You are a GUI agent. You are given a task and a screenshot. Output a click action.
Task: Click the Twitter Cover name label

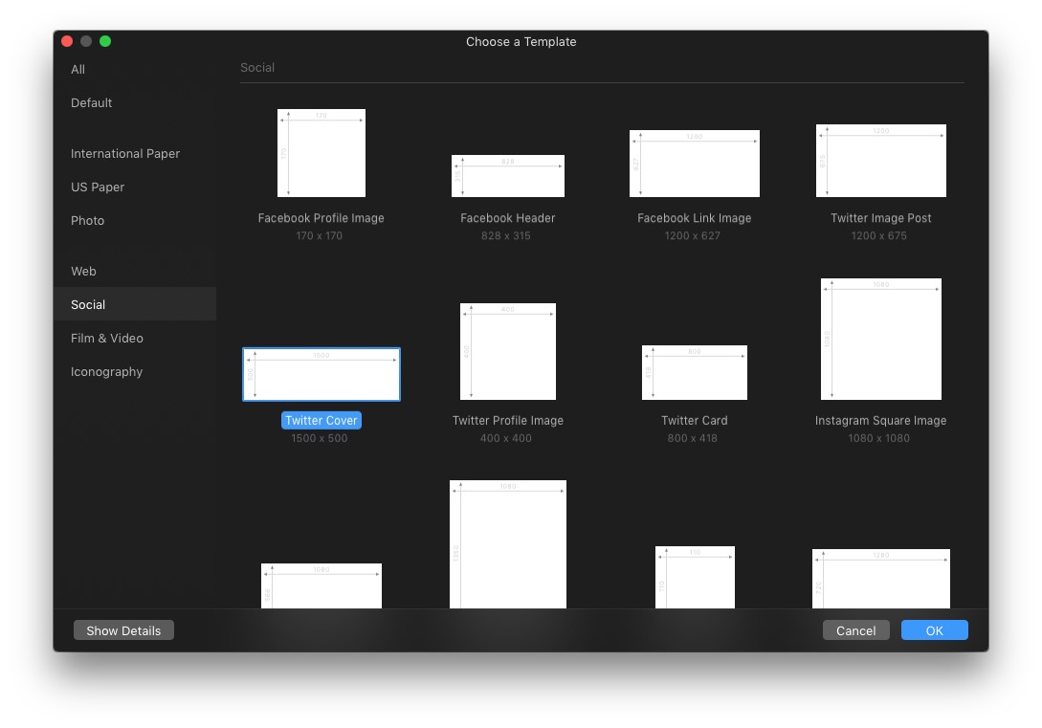[x=321, y=421]
